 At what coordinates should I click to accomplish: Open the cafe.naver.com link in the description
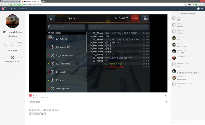click(37, 112)
